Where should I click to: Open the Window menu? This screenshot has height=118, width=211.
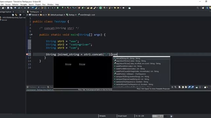[50, 5]
